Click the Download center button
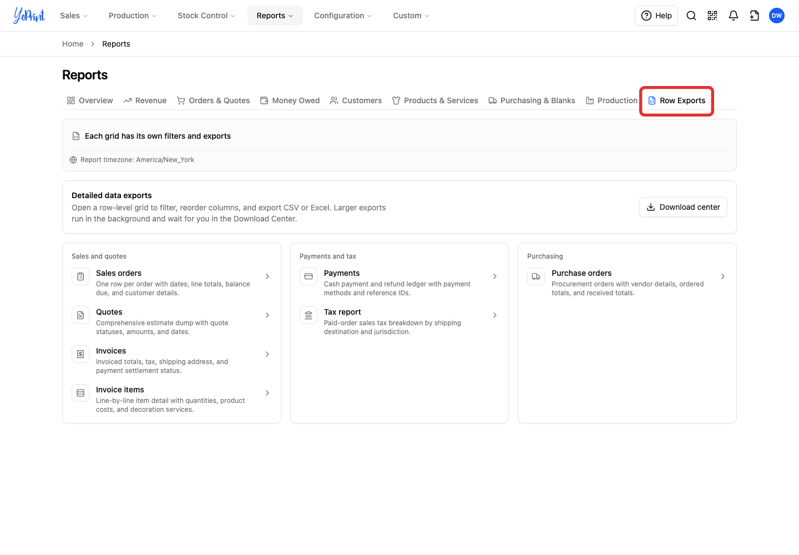Viewport: 799px width, 555px height. (x=683, y=207)
